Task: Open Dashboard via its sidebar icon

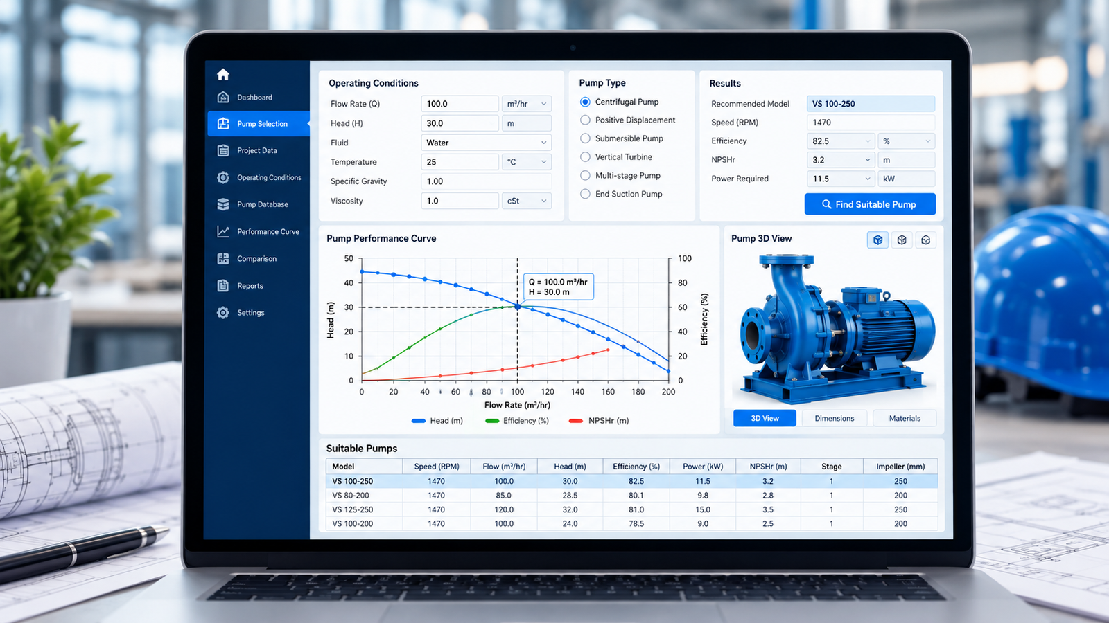Action: pos(223,97)
